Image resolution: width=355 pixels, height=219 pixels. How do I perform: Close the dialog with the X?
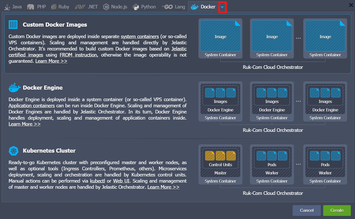point(351,5)
